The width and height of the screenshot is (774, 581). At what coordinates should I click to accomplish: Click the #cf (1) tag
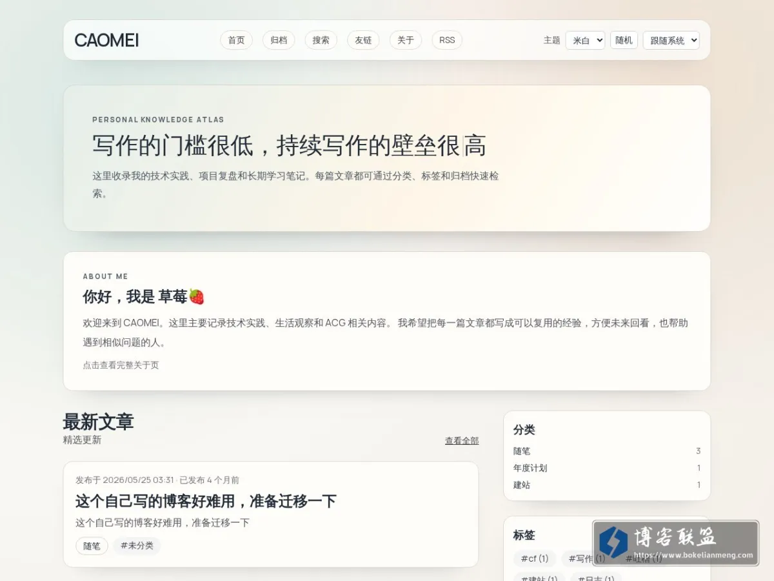tap(535, 558)
